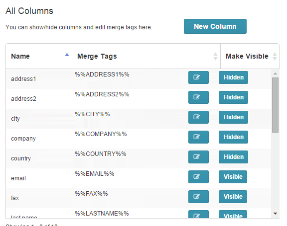Click the New Column button
This screenshot has width=287, height=226.
(215, 26)
